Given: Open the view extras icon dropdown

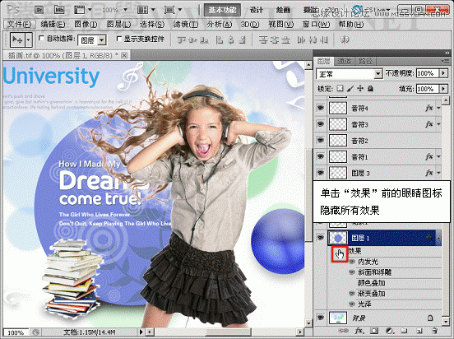Looking at the screenshot, I should (82, 10).
